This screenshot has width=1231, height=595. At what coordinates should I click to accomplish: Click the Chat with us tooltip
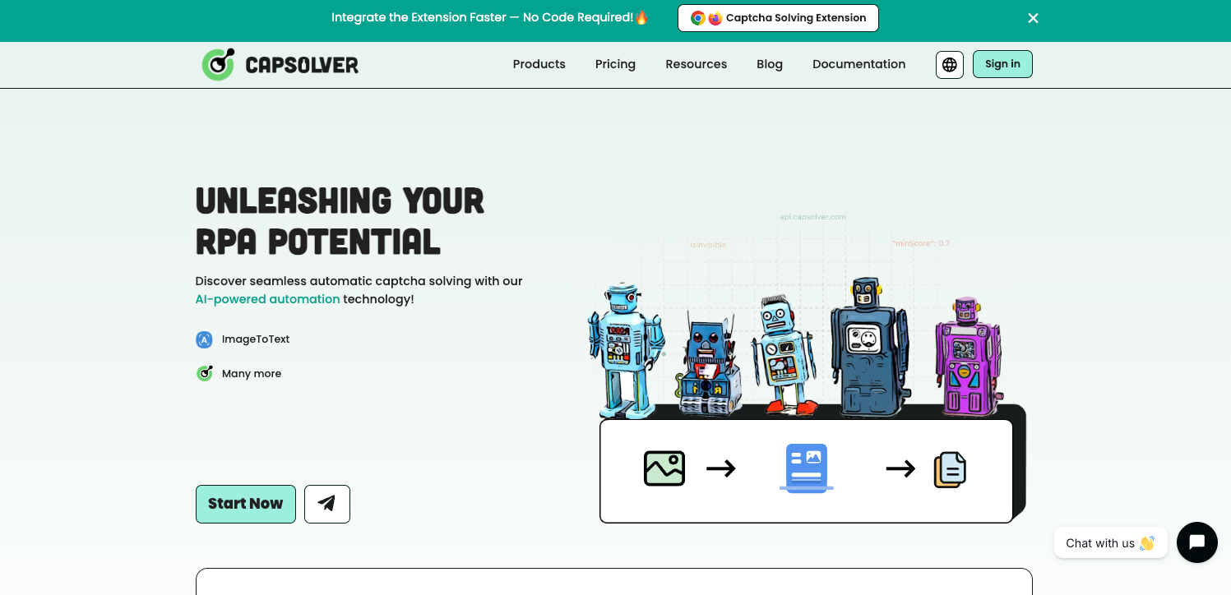[x=1110, y=543]
